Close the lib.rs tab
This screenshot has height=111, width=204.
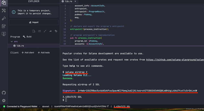(x=75, y=1)
